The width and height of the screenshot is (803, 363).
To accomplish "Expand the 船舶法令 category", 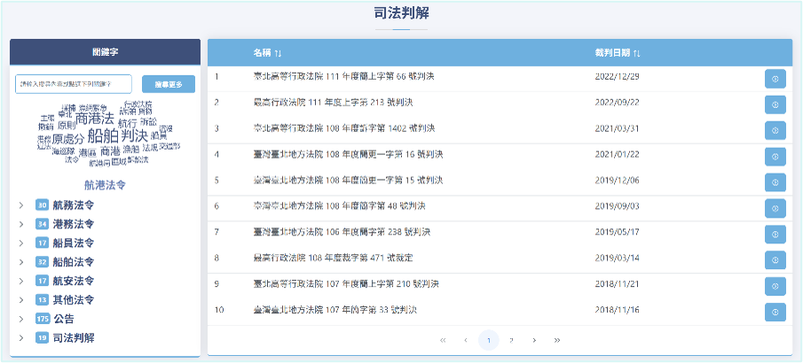I will click(x=21, y=262).
